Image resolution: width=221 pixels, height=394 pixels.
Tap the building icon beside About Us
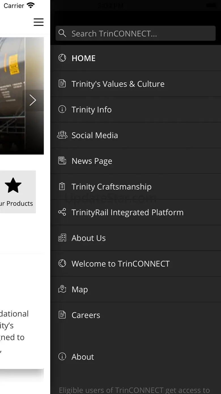(62, 238)
